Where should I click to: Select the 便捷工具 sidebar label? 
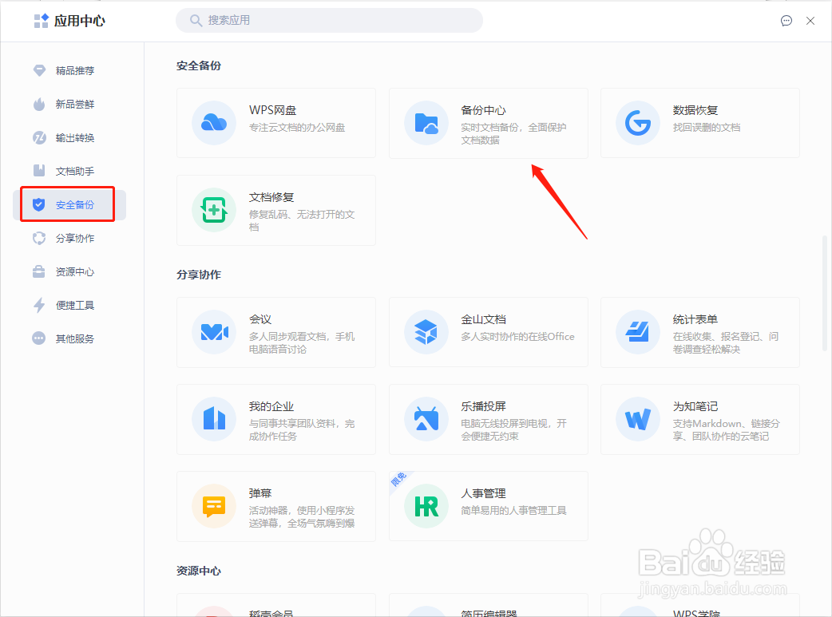coord(75,305)
